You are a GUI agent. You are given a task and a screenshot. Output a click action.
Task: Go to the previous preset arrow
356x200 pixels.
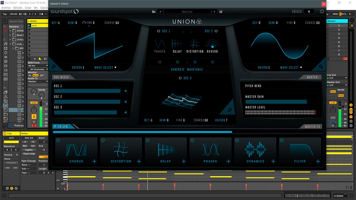coord(160,12)
